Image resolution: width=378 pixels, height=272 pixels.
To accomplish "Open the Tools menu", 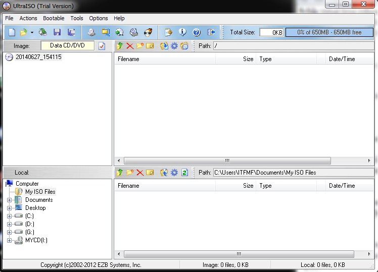I will click(x=77, y=18).
